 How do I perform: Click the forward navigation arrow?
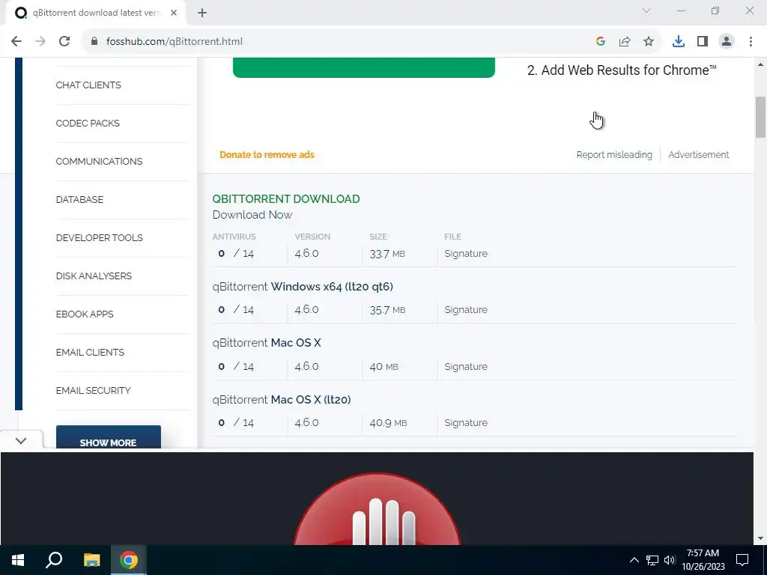pyautogui.click(x=40, y=42)
